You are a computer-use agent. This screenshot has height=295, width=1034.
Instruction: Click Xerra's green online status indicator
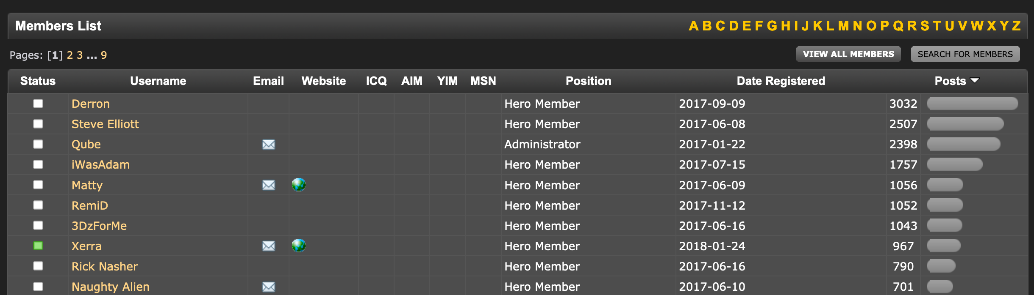click(38, 246)
